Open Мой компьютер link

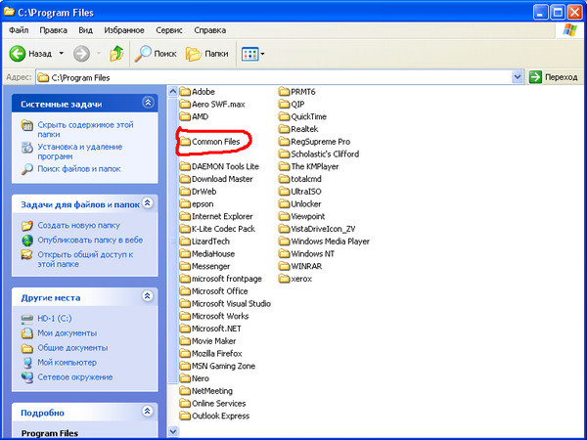point(67,363)
